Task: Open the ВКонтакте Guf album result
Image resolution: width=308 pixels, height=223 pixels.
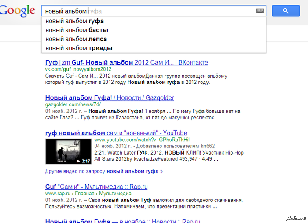Action: coord(127,62)
